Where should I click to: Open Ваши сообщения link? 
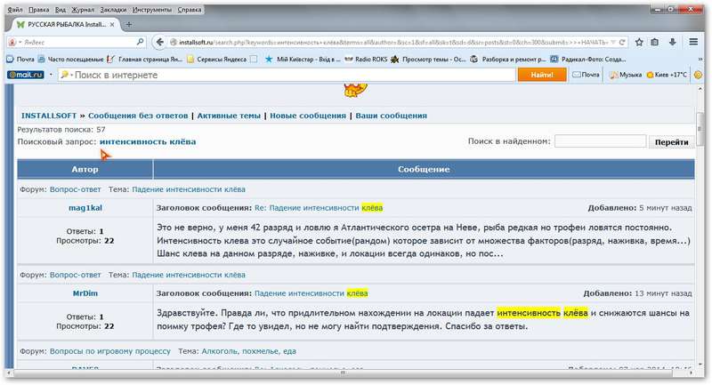[x=391, y=116]
